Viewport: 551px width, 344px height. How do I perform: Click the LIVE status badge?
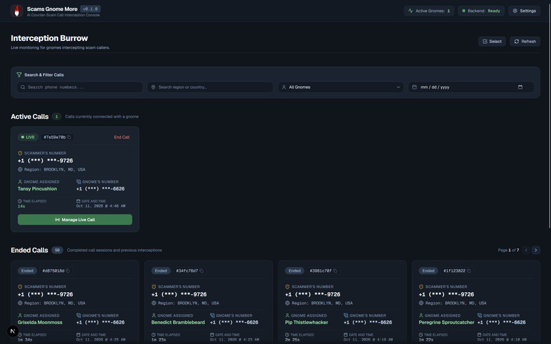(28, 137)
